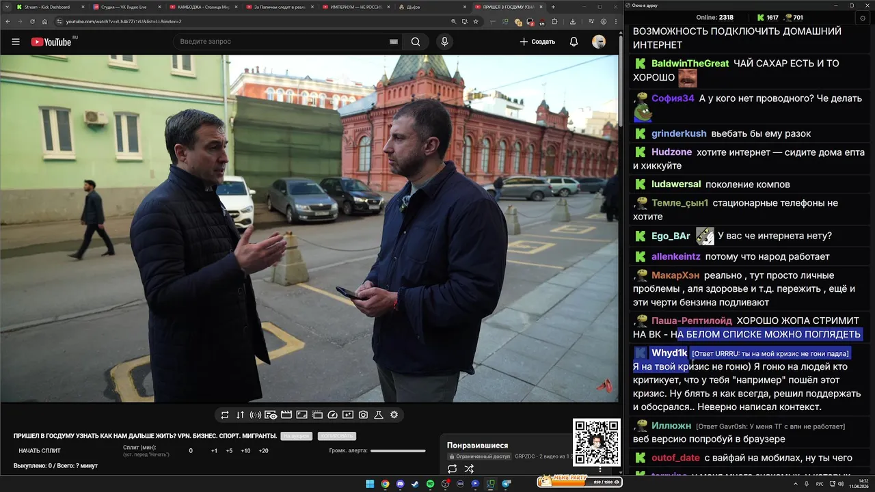The height and width of the screenshot is (492, 875).
Task: Click the YouTube video player frame
Action: [x=310, y=229]
